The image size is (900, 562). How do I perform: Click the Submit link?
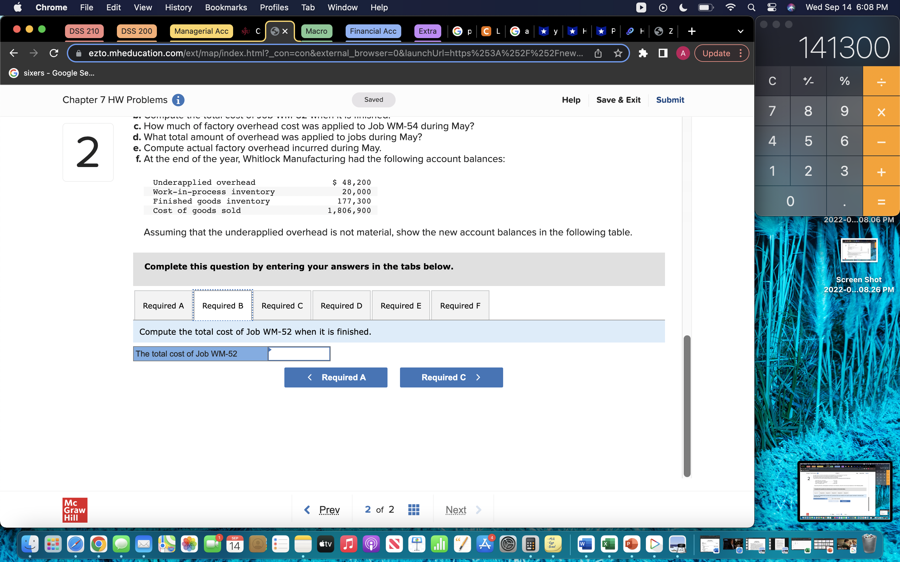tap(670, 100)
